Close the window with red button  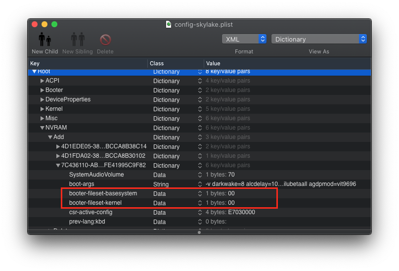[x=35, y=24]
